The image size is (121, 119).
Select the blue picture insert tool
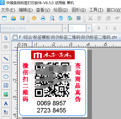(x=6, y=85)
